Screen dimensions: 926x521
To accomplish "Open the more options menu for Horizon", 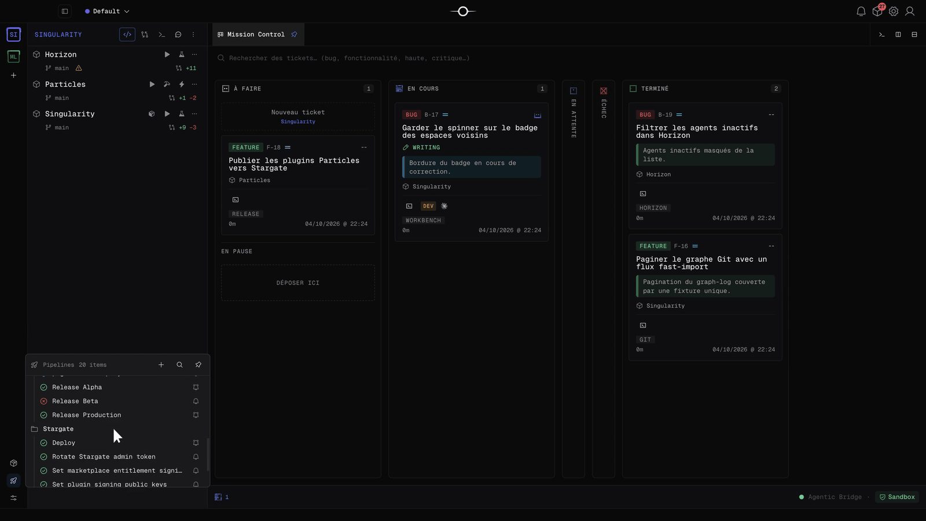I will [194, 54].
